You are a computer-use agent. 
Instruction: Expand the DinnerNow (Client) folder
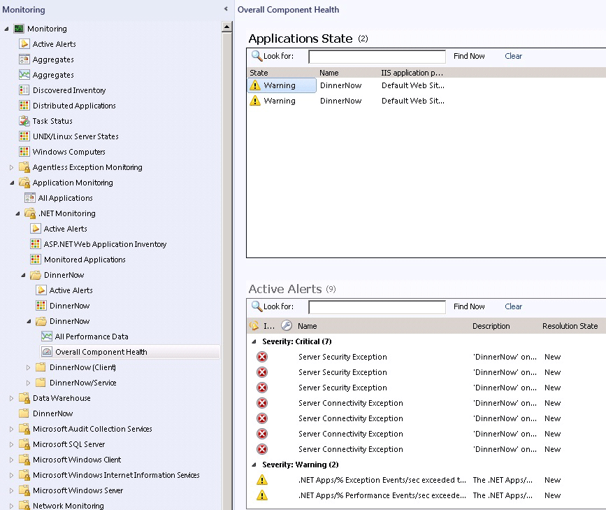click(x=28, y=367)
